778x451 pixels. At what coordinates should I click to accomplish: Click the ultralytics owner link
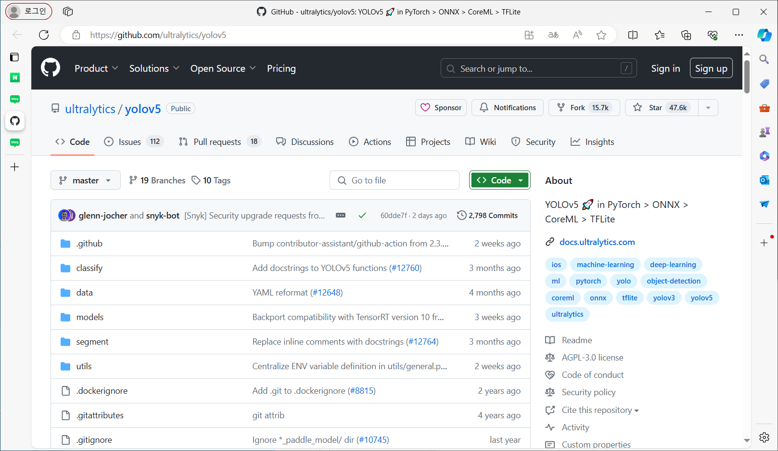(90, 109)
